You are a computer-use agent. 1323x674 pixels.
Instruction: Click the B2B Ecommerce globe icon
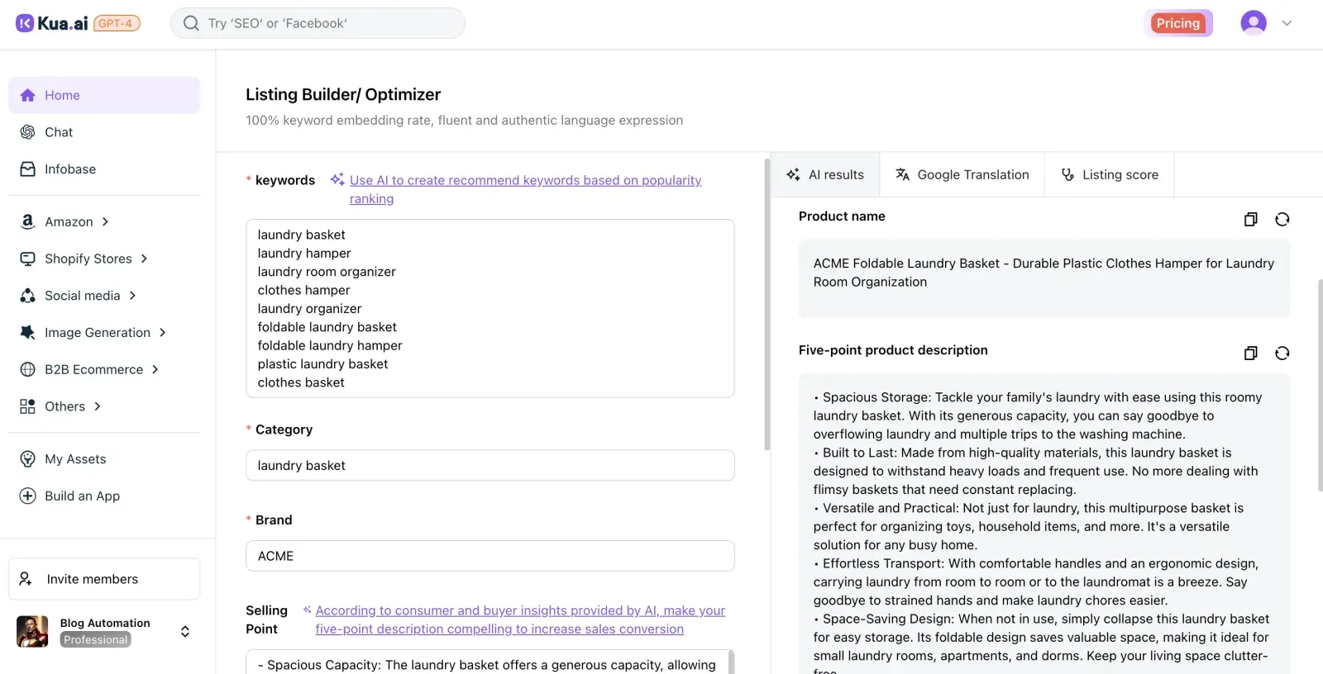point(27,369)
